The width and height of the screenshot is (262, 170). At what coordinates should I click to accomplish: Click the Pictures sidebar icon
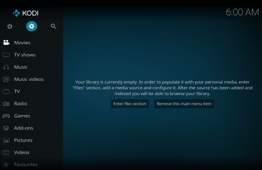pyautogui.click(x=6, y=140)
